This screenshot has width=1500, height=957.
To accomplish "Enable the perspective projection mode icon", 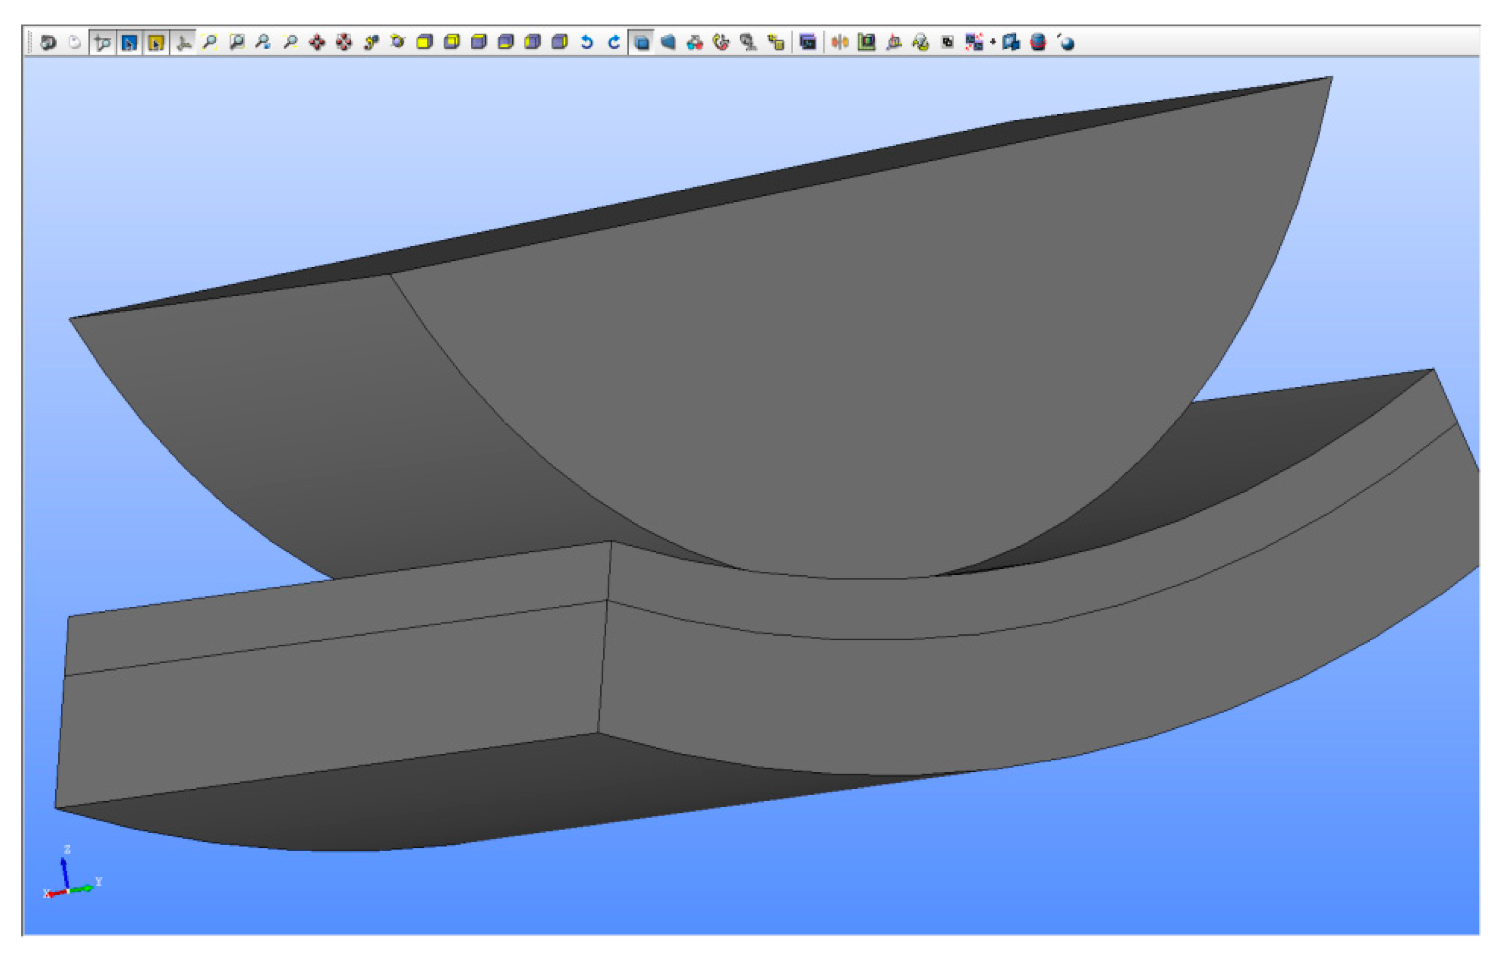I will click(668, 42).
